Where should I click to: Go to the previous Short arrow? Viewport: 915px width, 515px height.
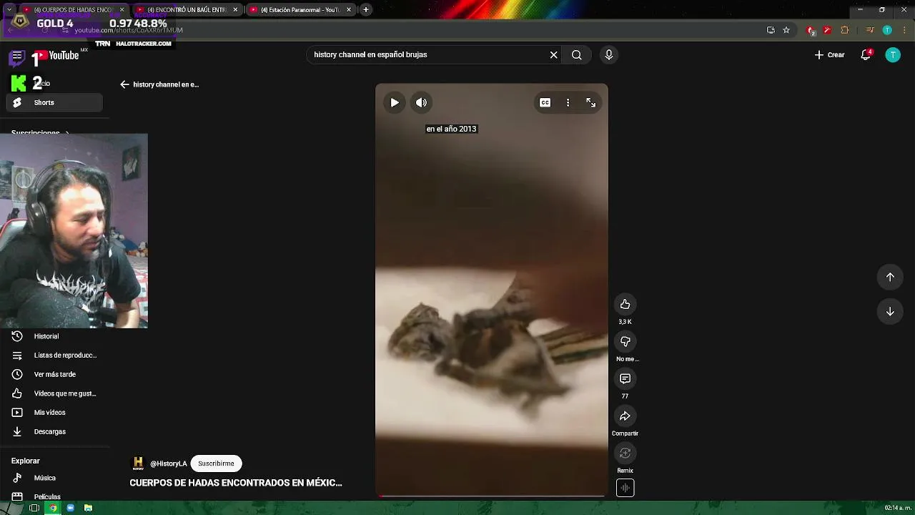(890, 277)
